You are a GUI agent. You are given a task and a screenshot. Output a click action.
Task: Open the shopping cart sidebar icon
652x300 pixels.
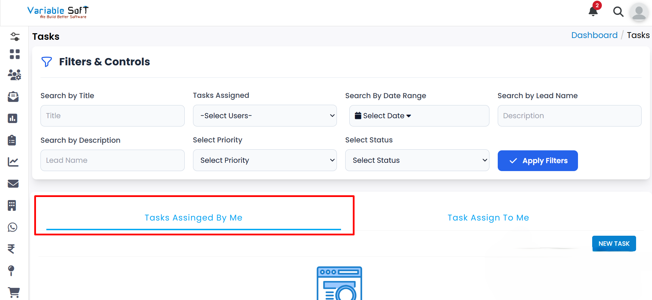tap(13, 292)
